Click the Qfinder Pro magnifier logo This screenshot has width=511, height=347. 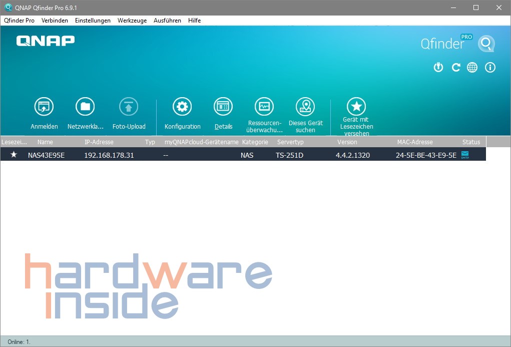(x=486, y=44)
